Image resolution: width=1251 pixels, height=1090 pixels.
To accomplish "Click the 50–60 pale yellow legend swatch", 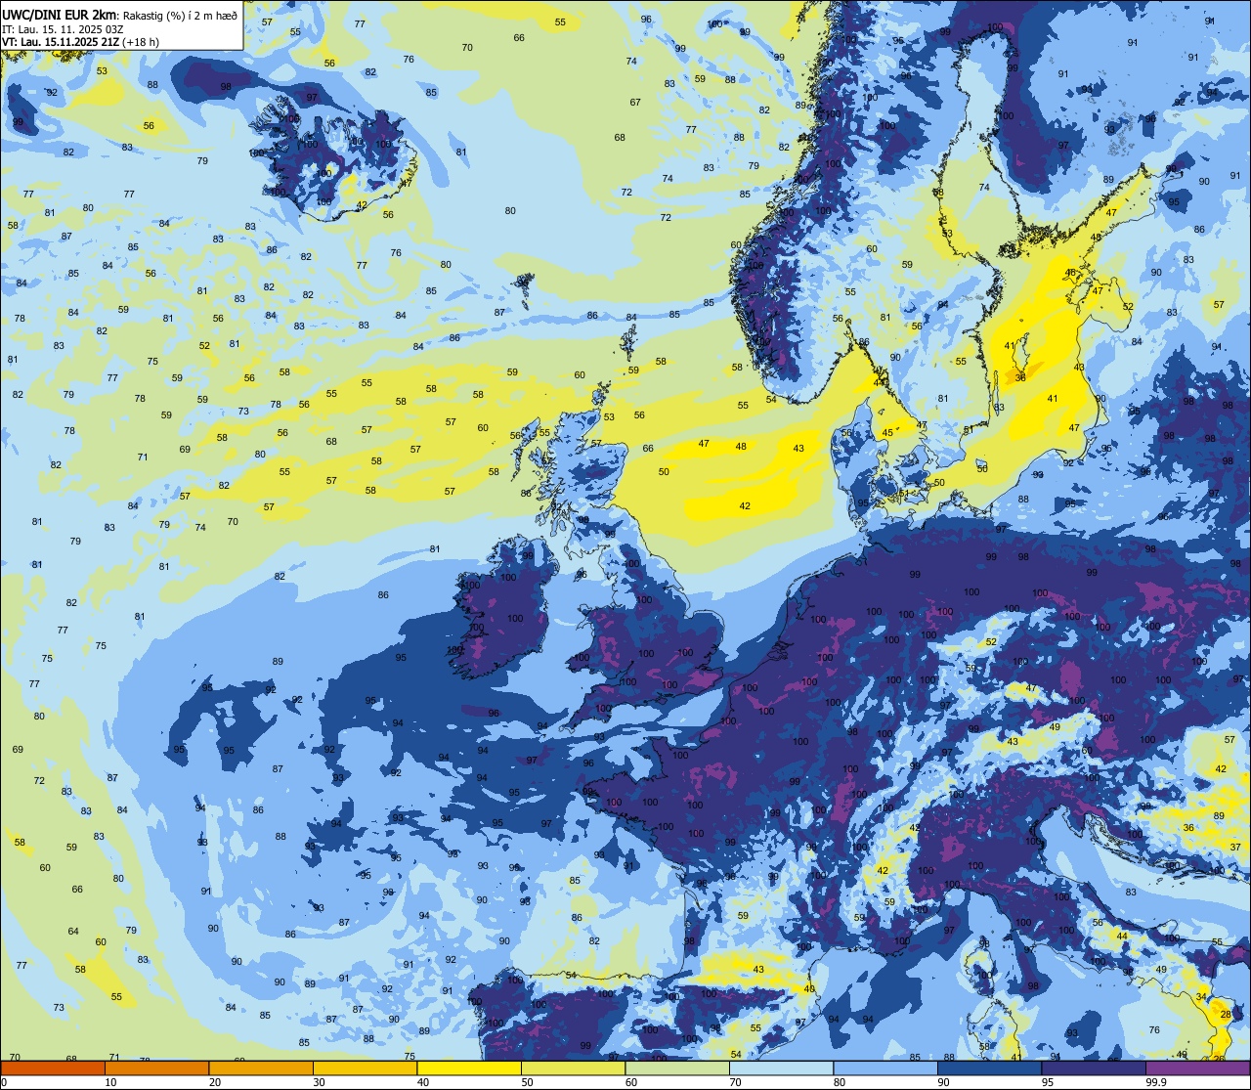I will (574, 1068).
